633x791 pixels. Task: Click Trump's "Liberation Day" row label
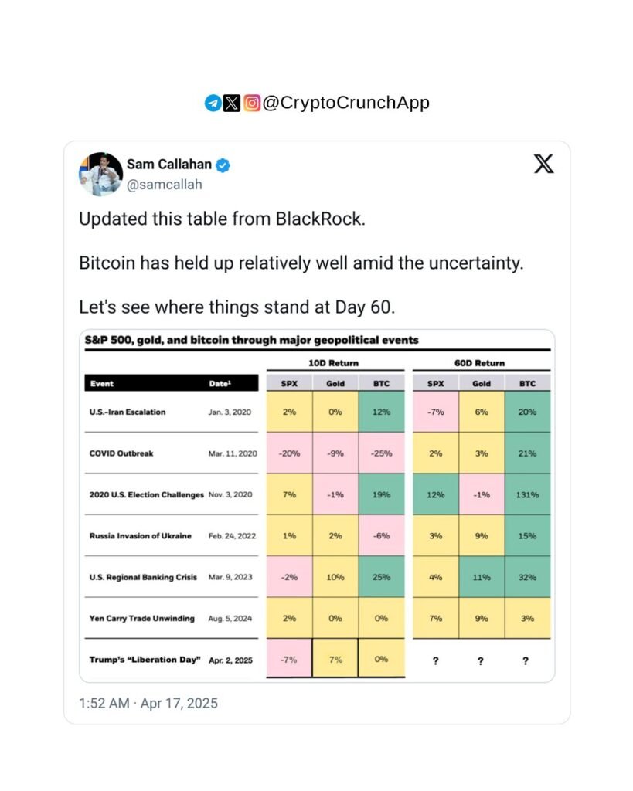[145, 660]
